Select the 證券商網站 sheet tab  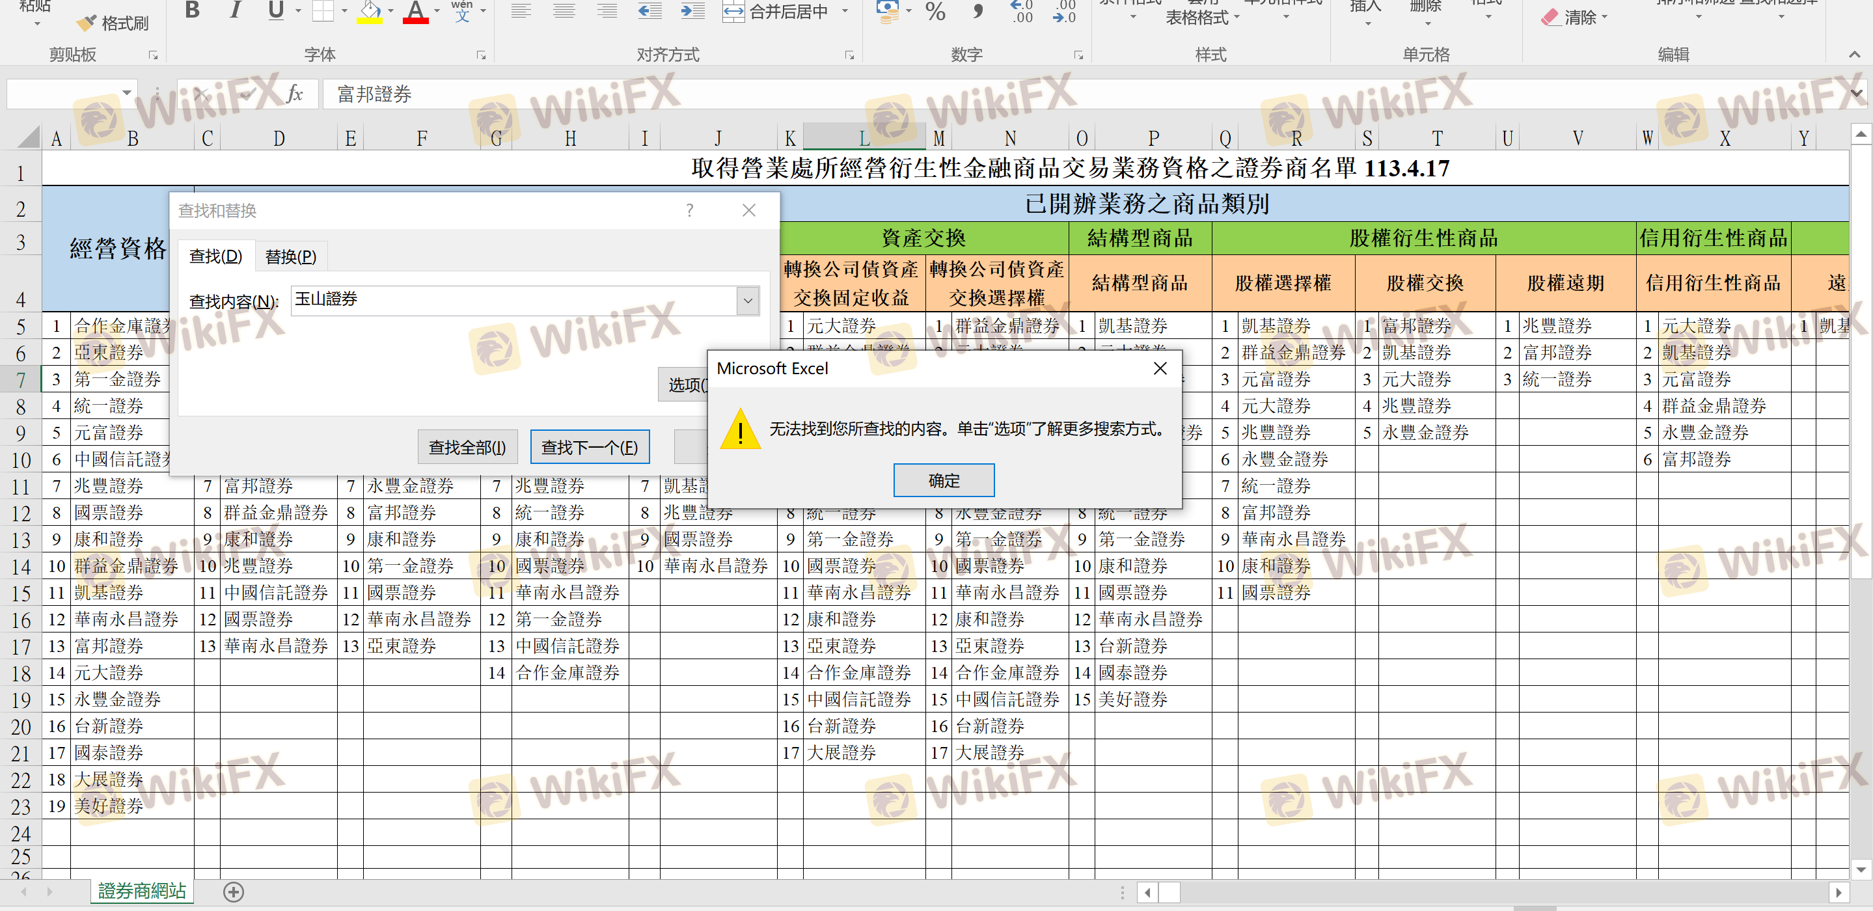(142, 891)
